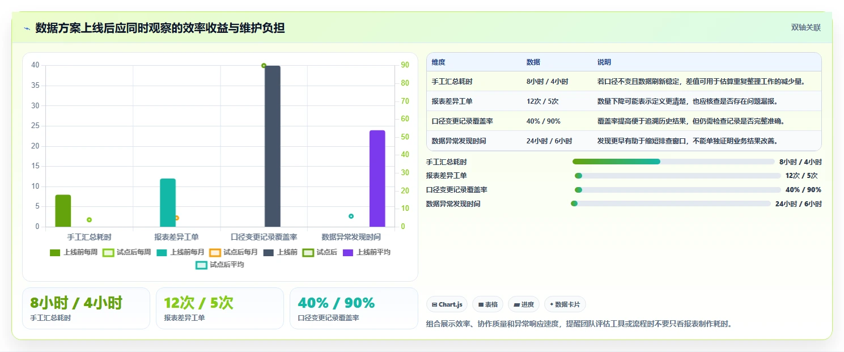The height and width of the screenshot is (352, 844).
Task: Click the 说明 column header
Action: pos(604,62)
